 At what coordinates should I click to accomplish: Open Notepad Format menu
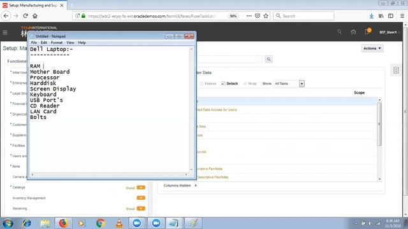click(57, 43)
